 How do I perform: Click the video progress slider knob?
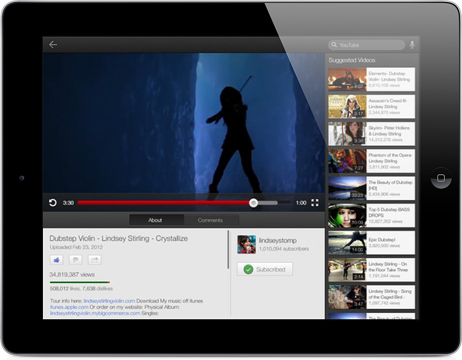tap(253, 203)
